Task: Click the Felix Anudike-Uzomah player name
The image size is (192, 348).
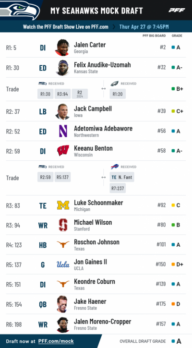Action: tap(102, 65)
